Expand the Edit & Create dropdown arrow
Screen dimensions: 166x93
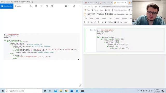(x=68, y=6)
